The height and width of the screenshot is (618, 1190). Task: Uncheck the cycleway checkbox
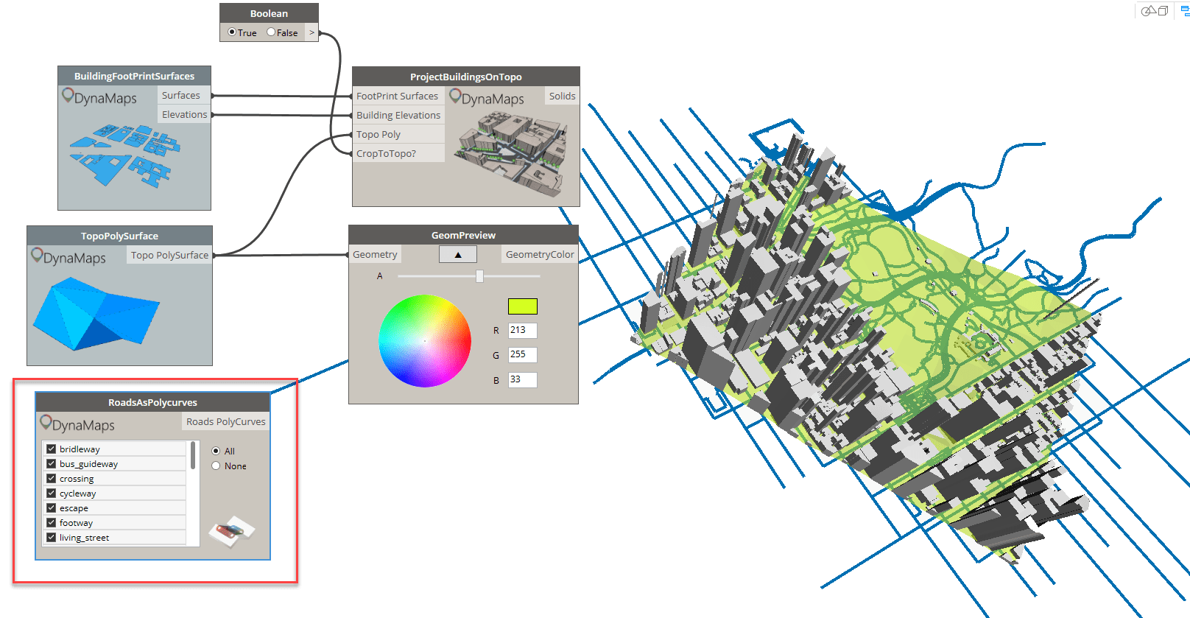click(52, 493)
